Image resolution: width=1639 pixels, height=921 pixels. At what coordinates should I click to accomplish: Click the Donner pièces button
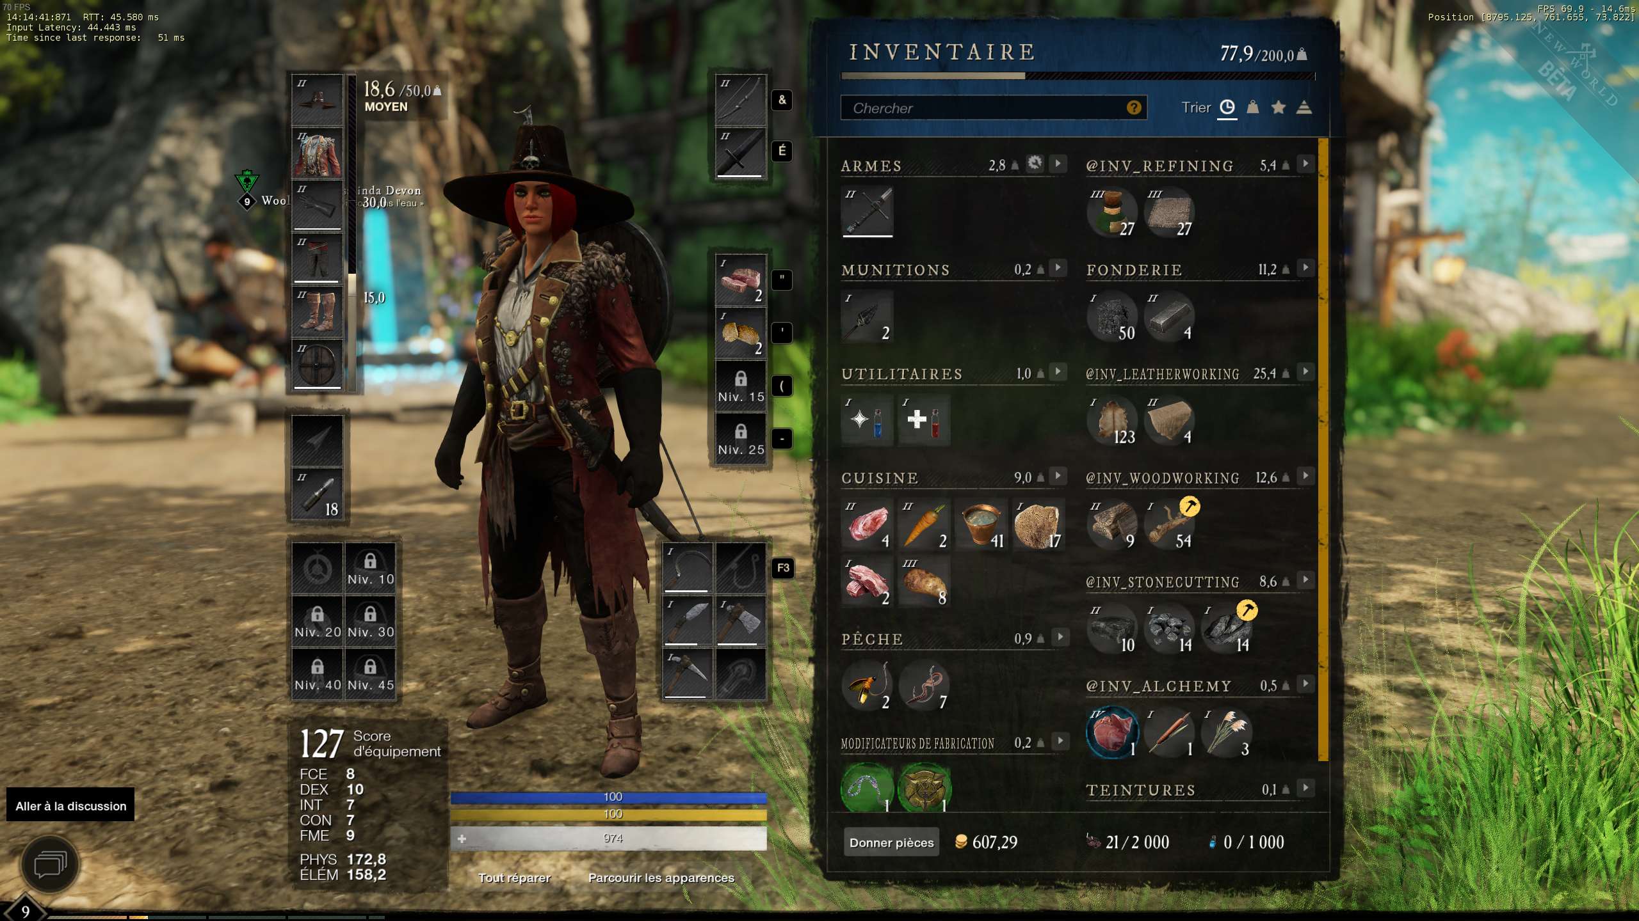pyautogui.click(x=891, y=842)
